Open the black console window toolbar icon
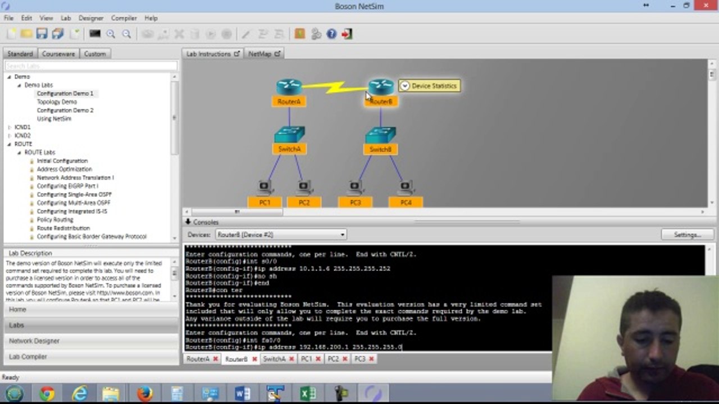Screen dimensions: 719x404 point(94,34)
